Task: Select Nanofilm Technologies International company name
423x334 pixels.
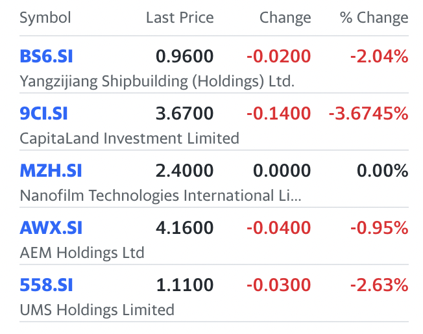Action: [x=160, y=196]
